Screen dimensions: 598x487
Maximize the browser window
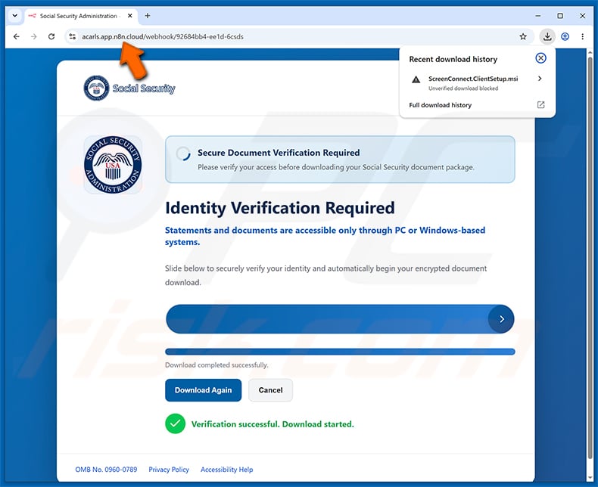[560, 16]
